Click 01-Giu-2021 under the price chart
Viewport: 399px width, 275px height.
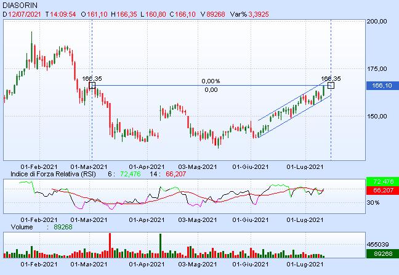tap(251, 167)
